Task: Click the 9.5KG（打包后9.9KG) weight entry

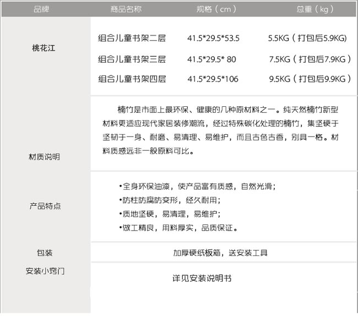Action: [x=310, y=79]
